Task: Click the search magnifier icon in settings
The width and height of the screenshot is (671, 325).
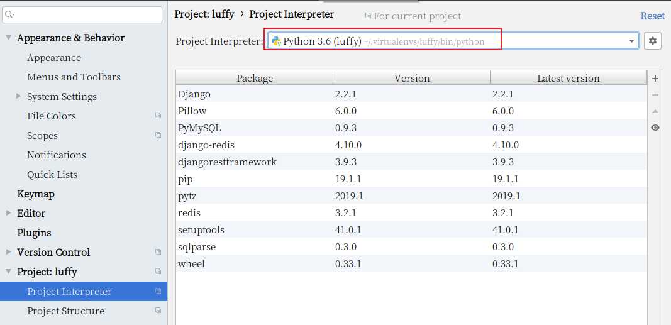Action: tap(9, 14)
